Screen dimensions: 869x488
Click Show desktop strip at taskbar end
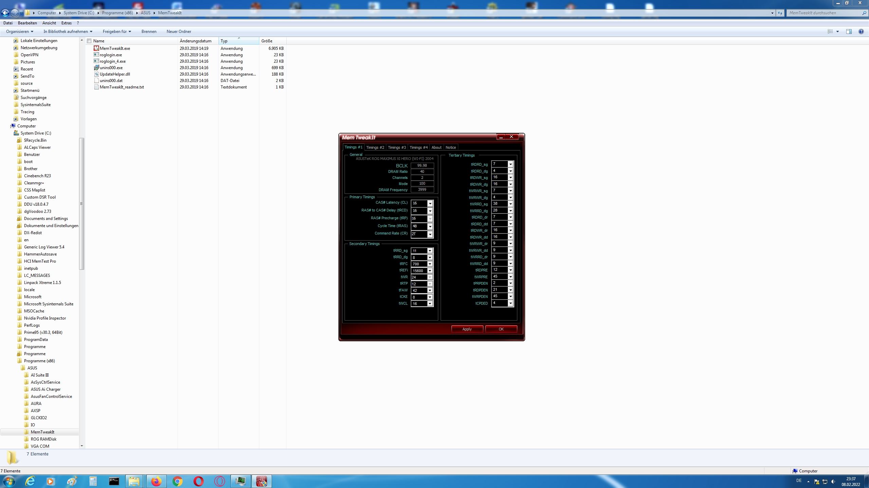tap(866, 481)
